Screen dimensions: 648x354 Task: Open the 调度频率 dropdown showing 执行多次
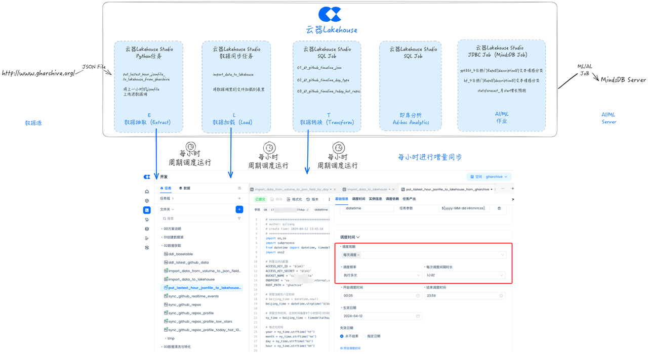coord(381,276)
